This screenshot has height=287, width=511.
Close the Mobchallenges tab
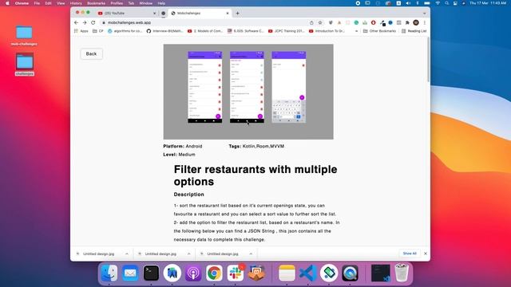tap(228, 13)
